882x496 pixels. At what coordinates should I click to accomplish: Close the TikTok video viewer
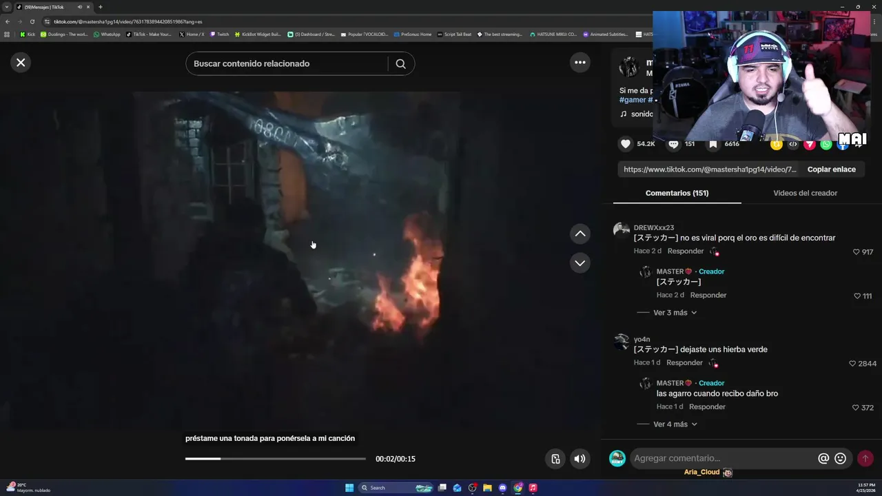pyautogui.click(x=21, y=63)
